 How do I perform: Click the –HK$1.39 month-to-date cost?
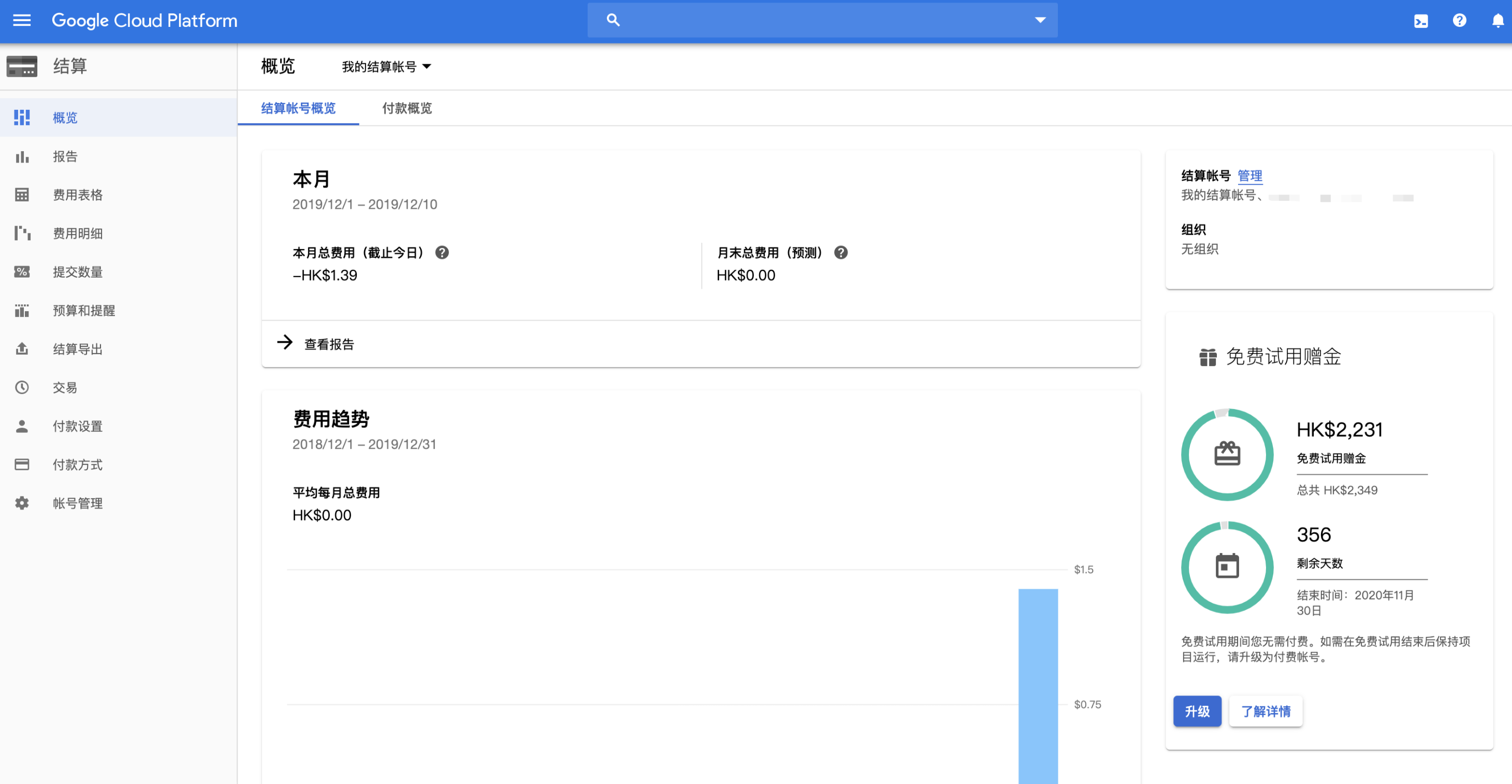pyautogui.click(x=325, y=275)
